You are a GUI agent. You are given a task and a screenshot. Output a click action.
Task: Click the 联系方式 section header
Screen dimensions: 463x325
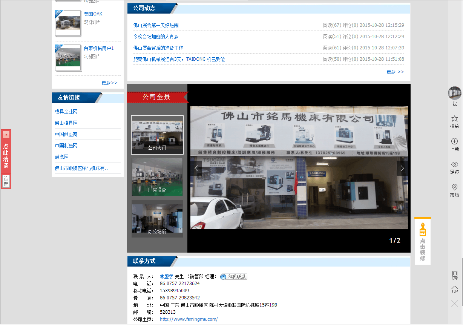click(144, 261)
